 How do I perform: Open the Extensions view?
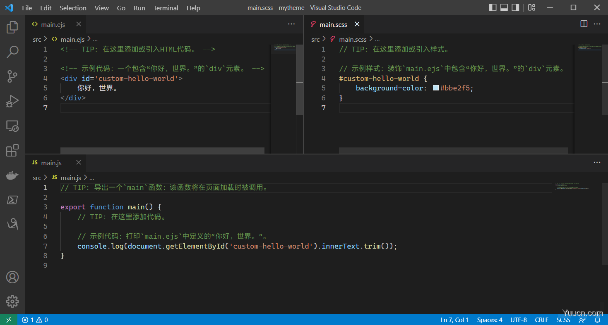(12, 150)
